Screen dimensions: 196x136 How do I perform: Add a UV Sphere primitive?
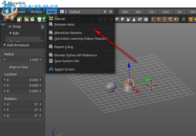click(x=117, y=19)
